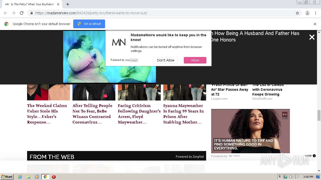Screen dimensions: 321x180
Task: Close the dark video overlay banner
Action: [x=312, y=37]
